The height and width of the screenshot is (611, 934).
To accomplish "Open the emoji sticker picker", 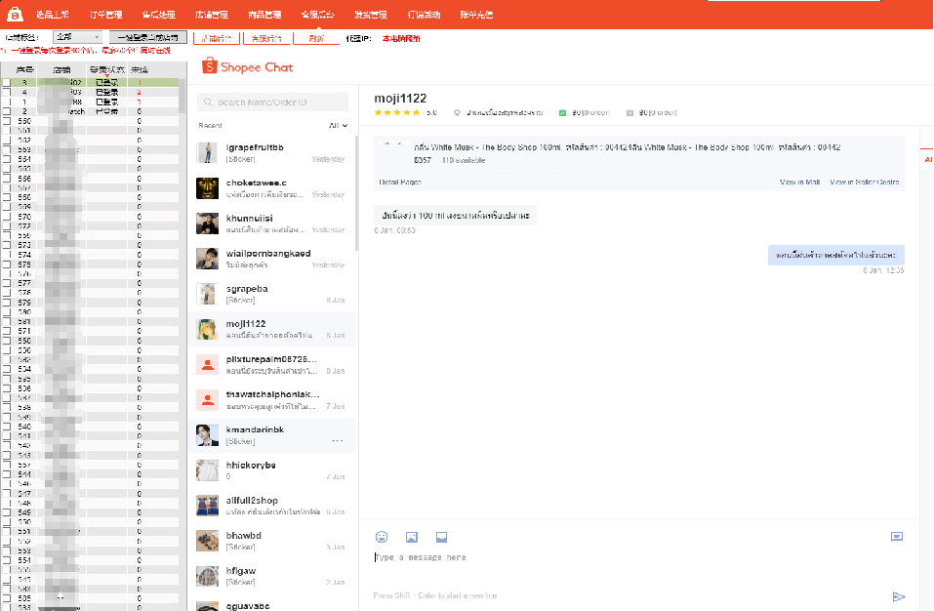I will [382, 537].
